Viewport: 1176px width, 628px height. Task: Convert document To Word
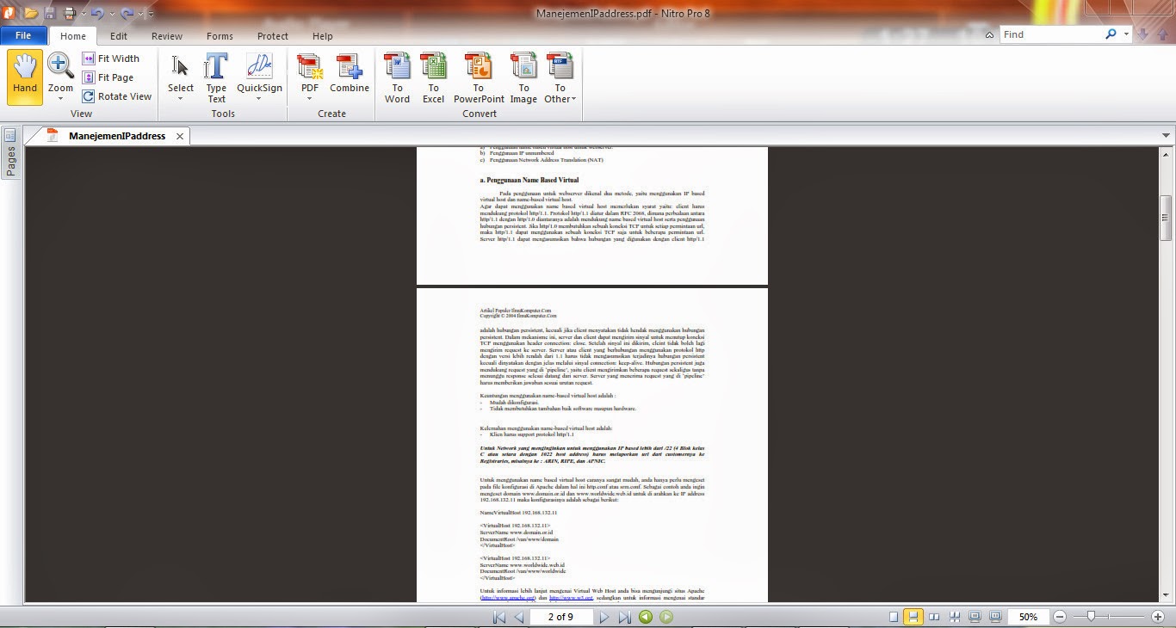[397, 77]
